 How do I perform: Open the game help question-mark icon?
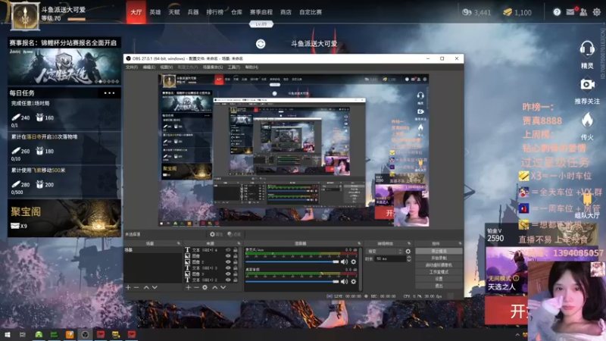point(557,12)
